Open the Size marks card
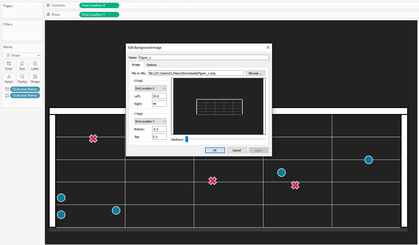 pos(22,65)
